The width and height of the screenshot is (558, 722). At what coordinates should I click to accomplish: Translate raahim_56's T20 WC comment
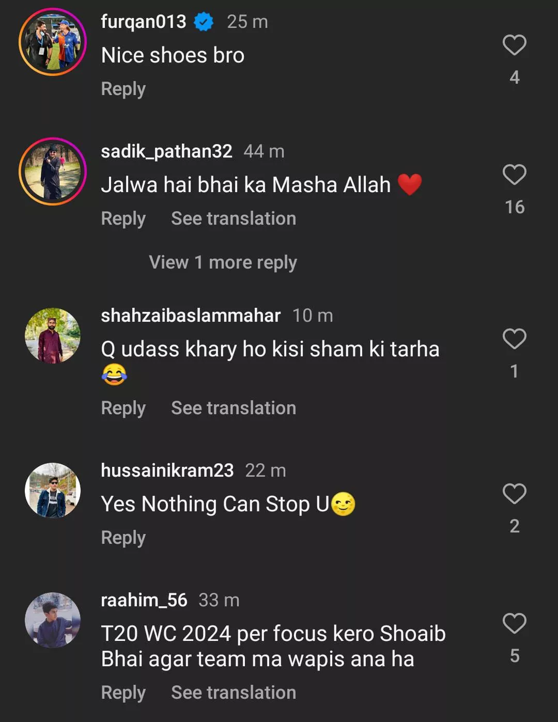coord(234,693)
